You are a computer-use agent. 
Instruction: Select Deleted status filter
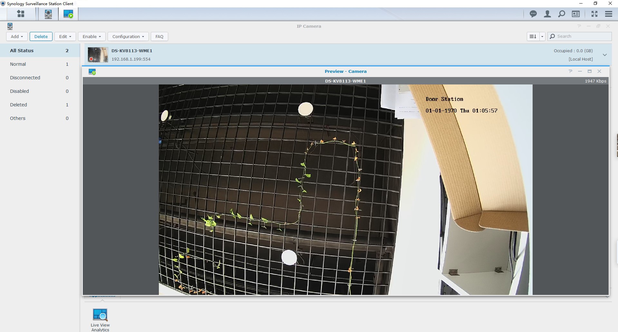pos(40,105)
